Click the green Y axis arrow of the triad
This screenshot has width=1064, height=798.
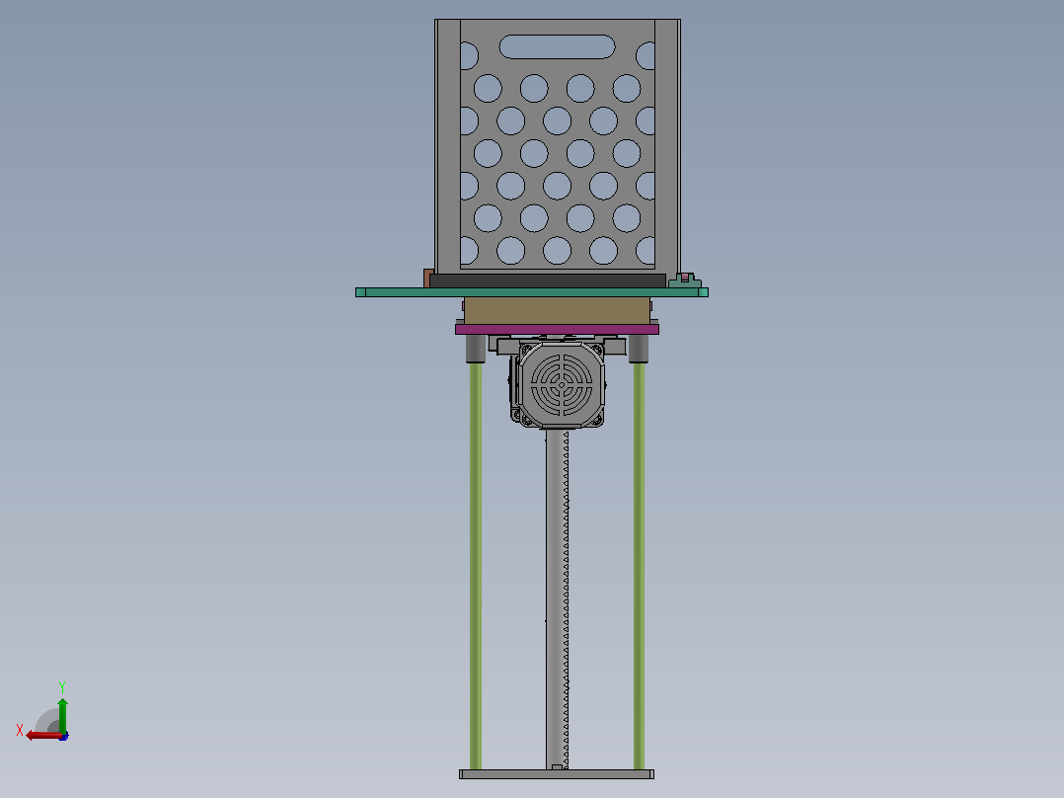[x=62, y=715]
